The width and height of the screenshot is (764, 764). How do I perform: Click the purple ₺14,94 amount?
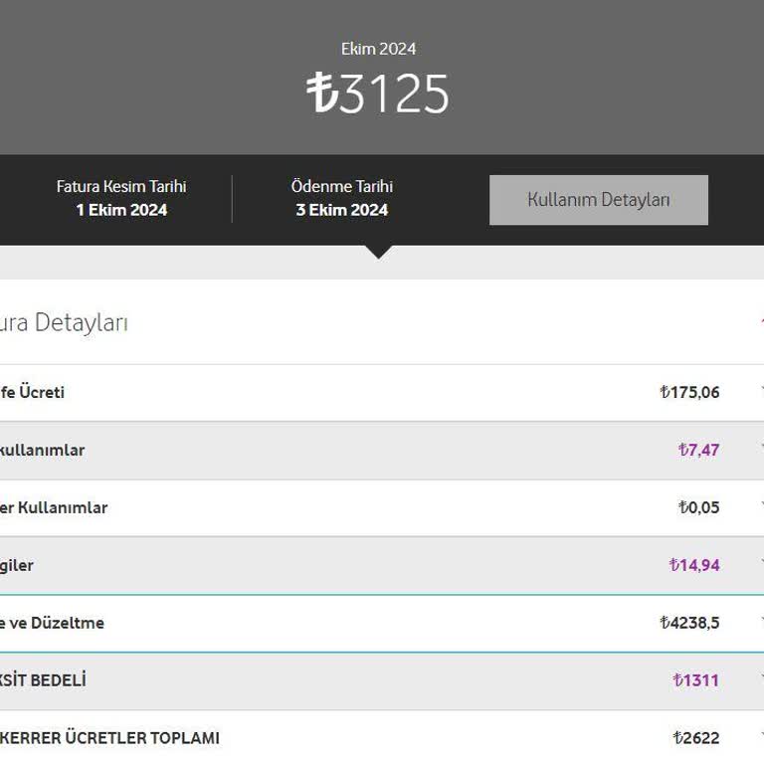[x=694, y=565]
